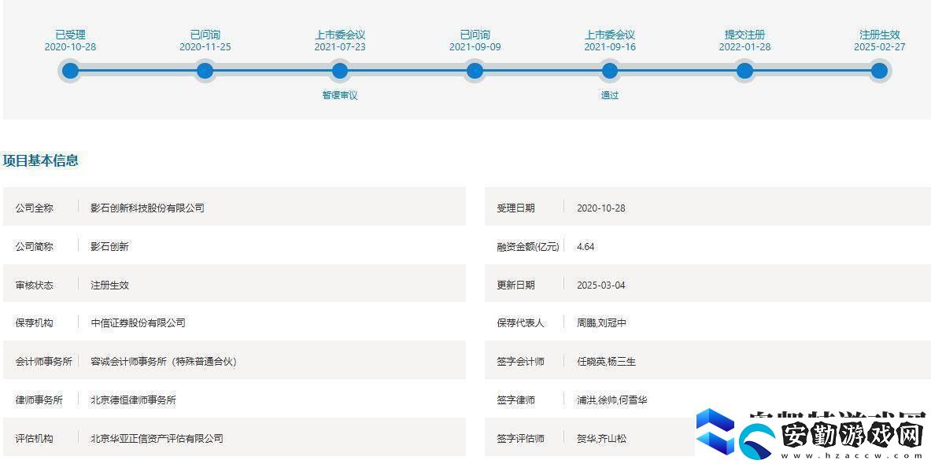Select the 暂缓审议 result label
The width and height of the screenshot is (931, 464).
pyautogui.click(x=340, y=95)
